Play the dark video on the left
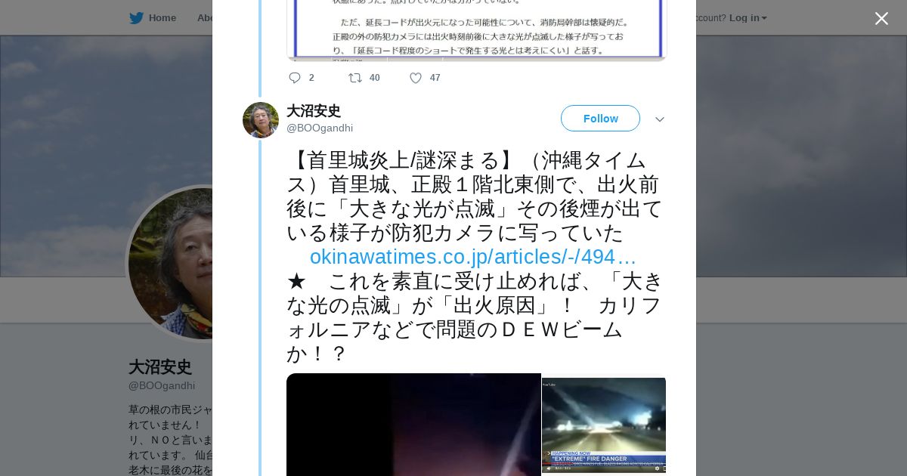 pos(413,425)
